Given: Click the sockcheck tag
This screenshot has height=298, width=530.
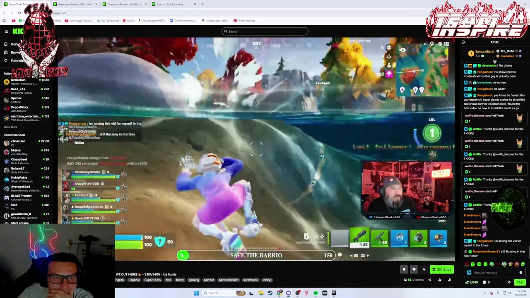Looking at the screenshot, I should (251, 280).
